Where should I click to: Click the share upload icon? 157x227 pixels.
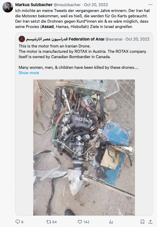point(150,222)
